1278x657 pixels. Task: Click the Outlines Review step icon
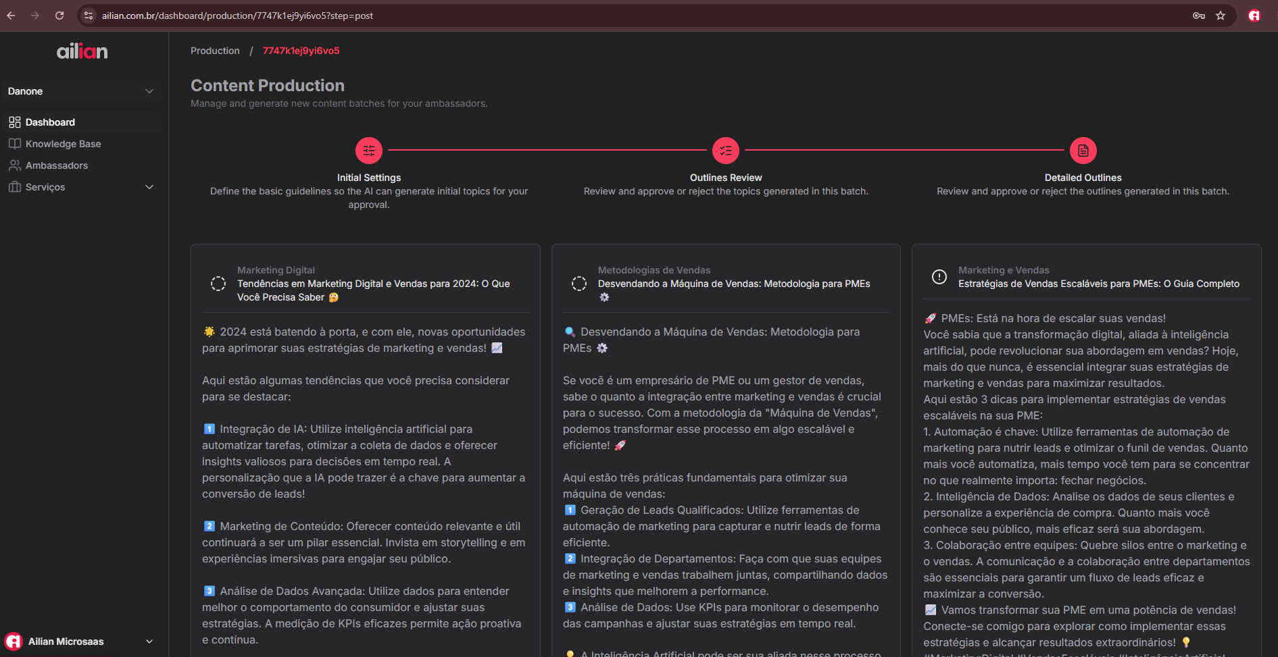725,150
